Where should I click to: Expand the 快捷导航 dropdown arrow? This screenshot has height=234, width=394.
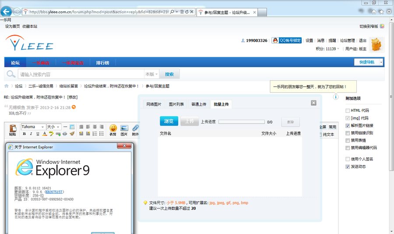381,62
